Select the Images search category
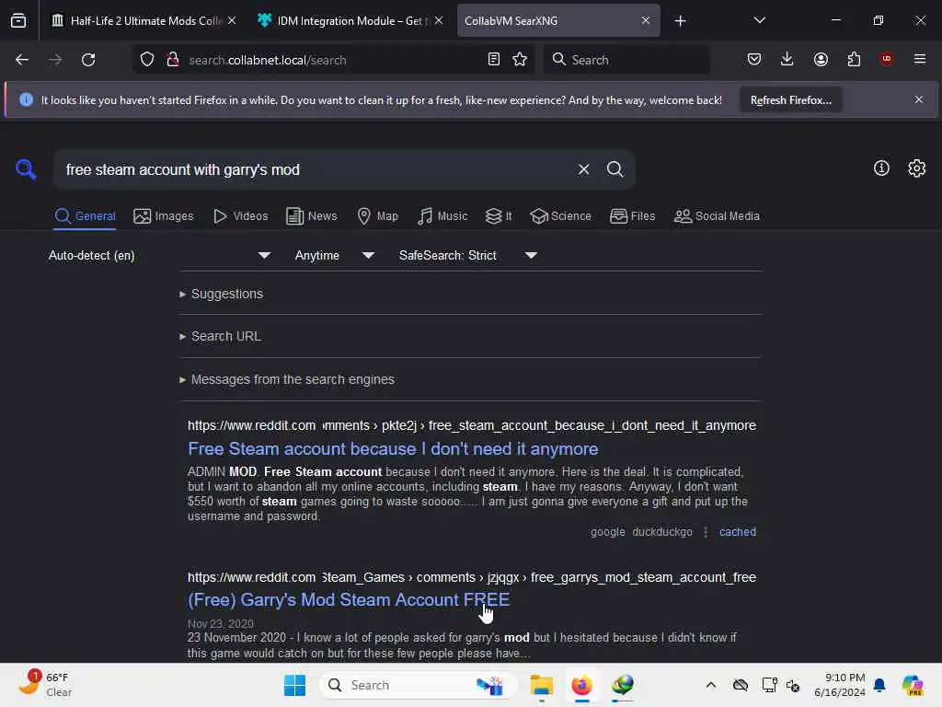This screenshot has width=942, height=707. tap(164, 215)
